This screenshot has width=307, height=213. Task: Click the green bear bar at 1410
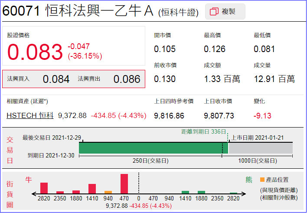[185, 192]
